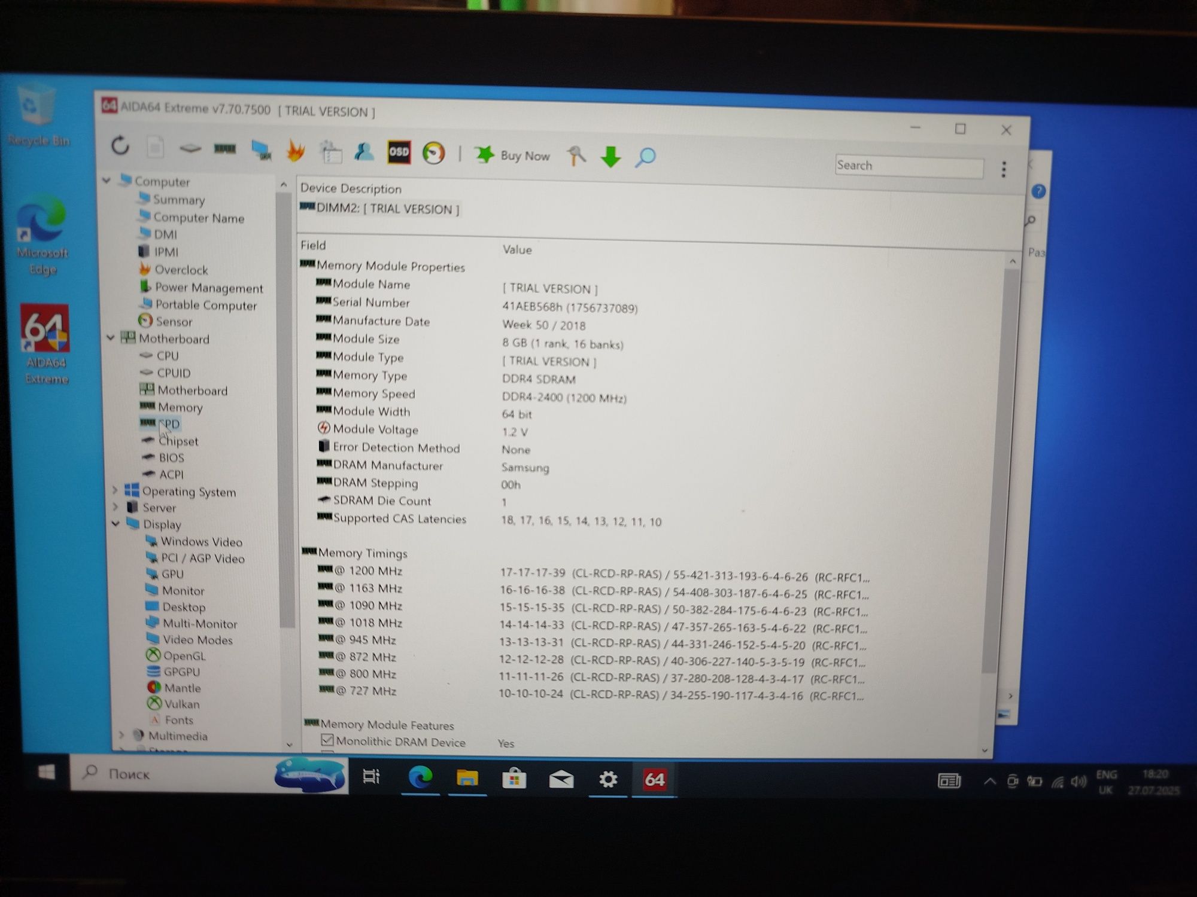The width and height of the screenshot is (1197, 897).
Task: Open the SensorPanel gauge icon
Action: tap(434, 153)
